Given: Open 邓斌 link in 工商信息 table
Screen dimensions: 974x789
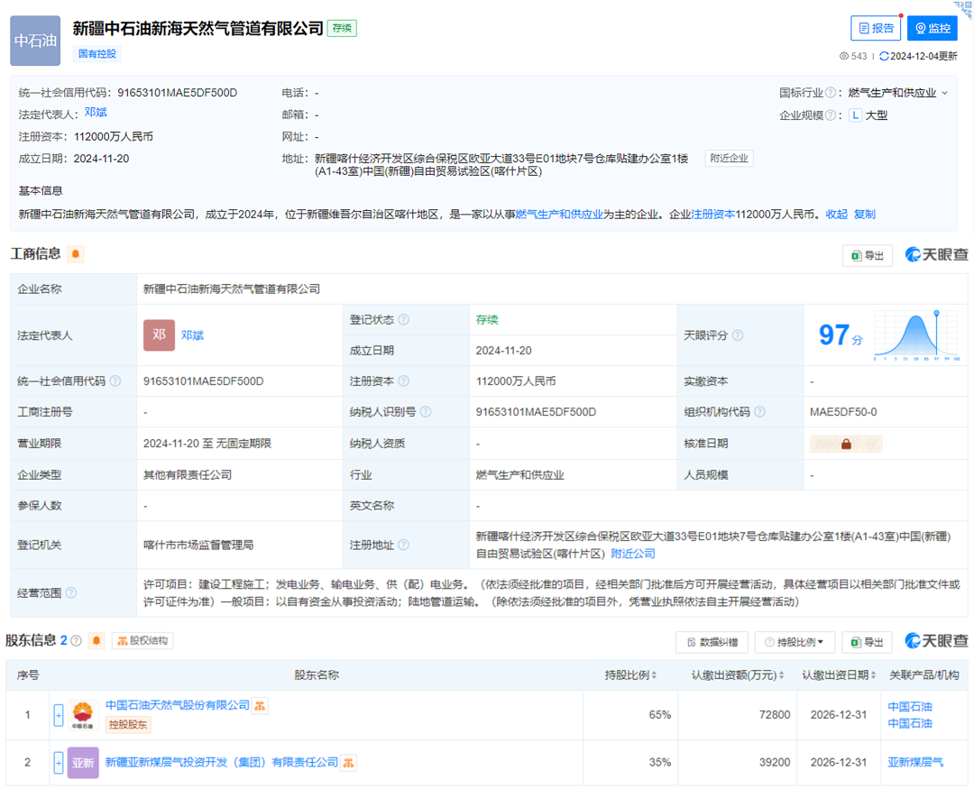Looking at the screenshot, I should 193,335.
